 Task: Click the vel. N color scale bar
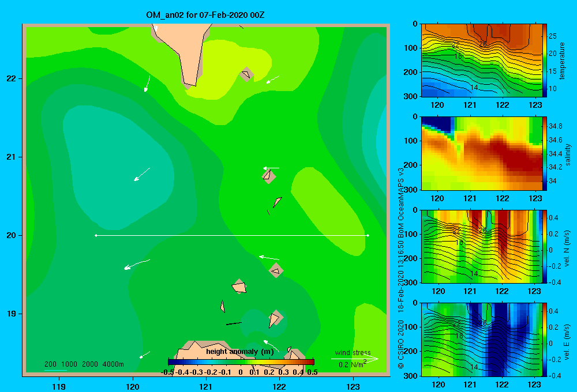[545, 246]
